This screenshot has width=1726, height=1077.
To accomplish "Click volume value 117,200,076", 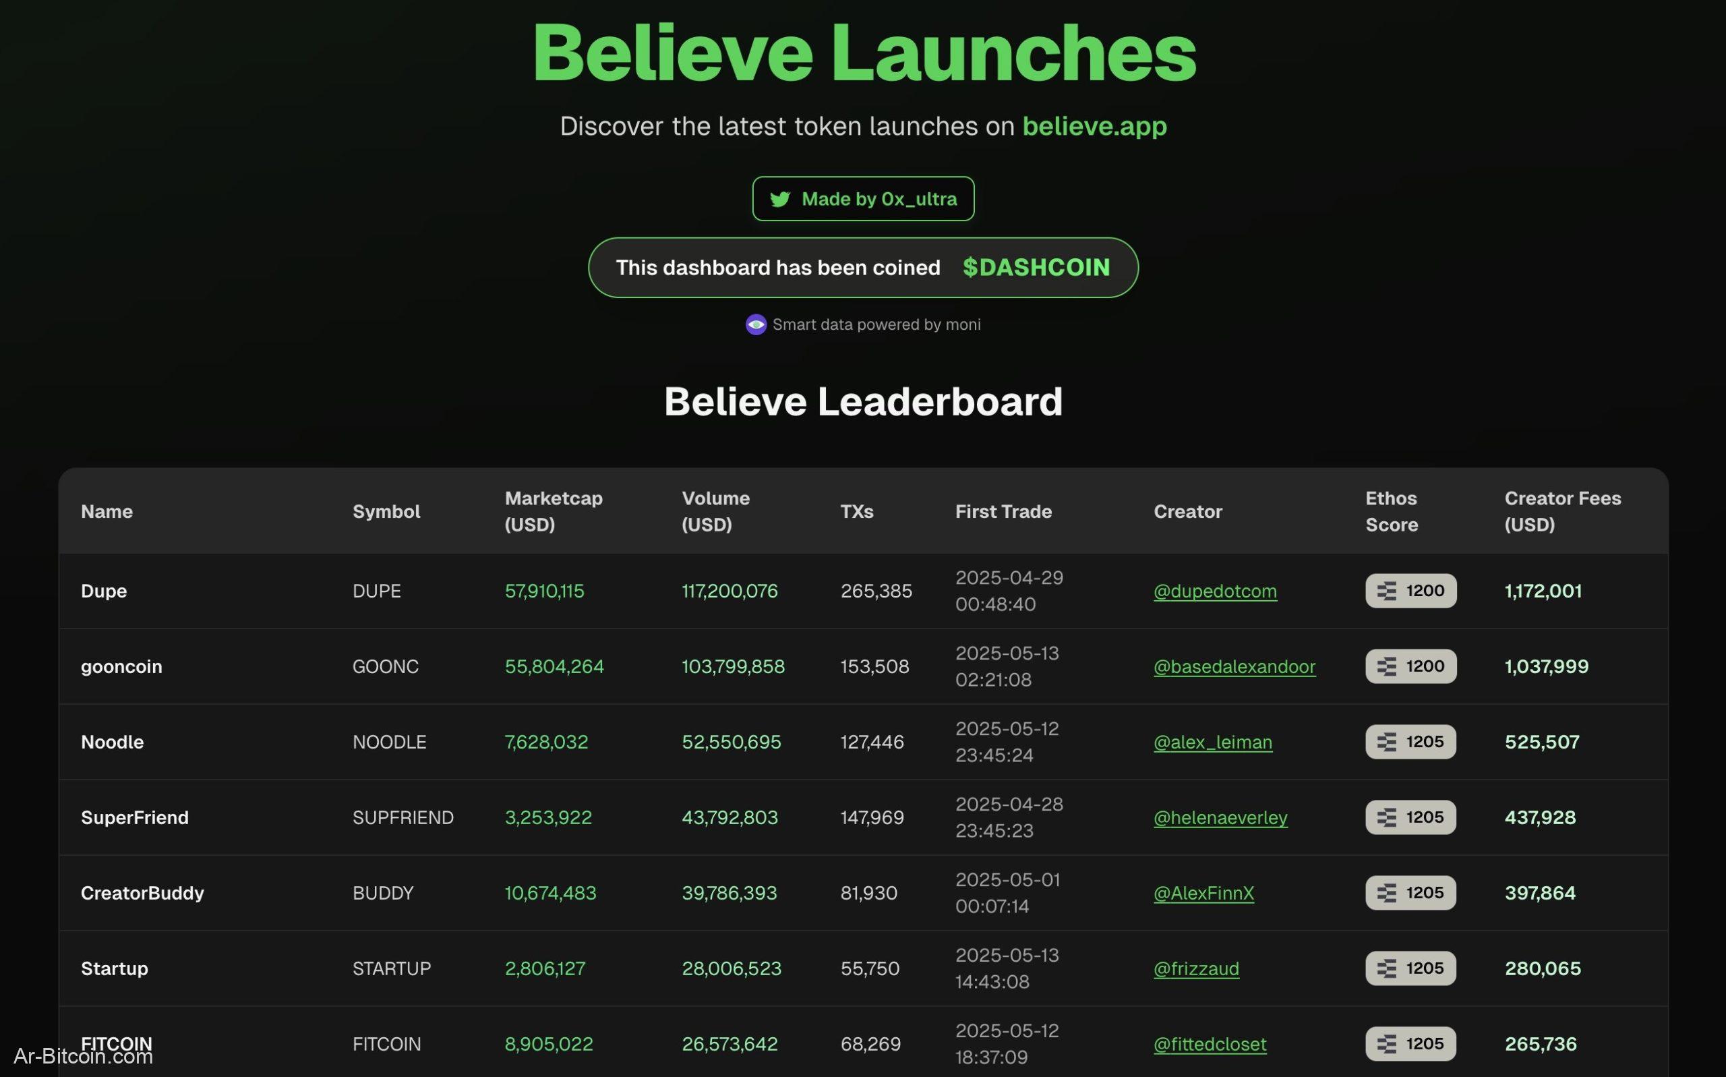I will point(730,591).
